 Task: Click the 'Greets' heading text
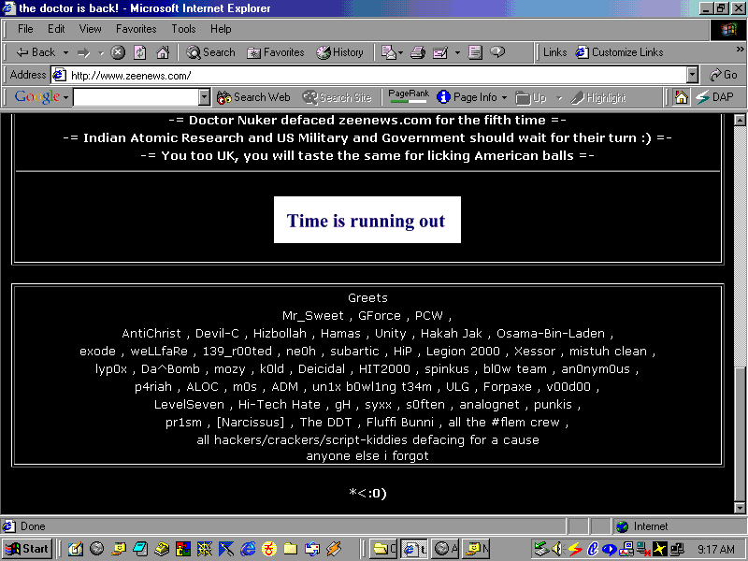tap(367, 298)
